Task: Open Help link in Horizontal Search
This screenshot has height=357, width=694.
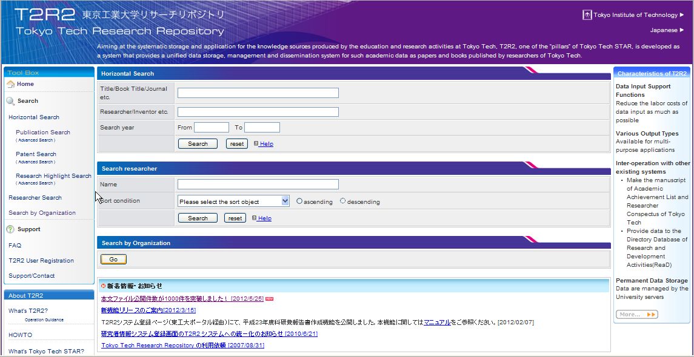Action: point(267,144)
